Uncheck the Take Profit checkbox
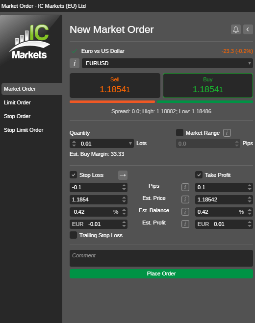 (199, 175)
